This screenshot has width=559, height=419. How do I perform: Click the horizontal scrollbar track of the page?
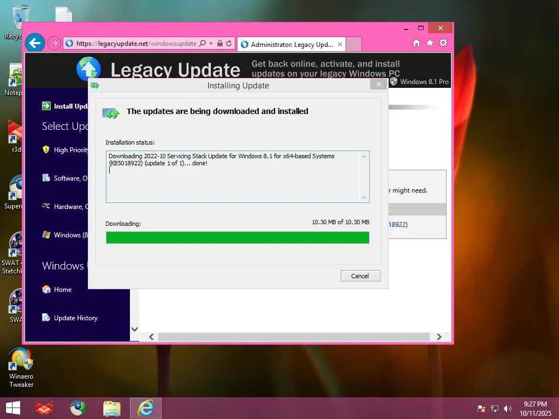[x=294, y=337]
